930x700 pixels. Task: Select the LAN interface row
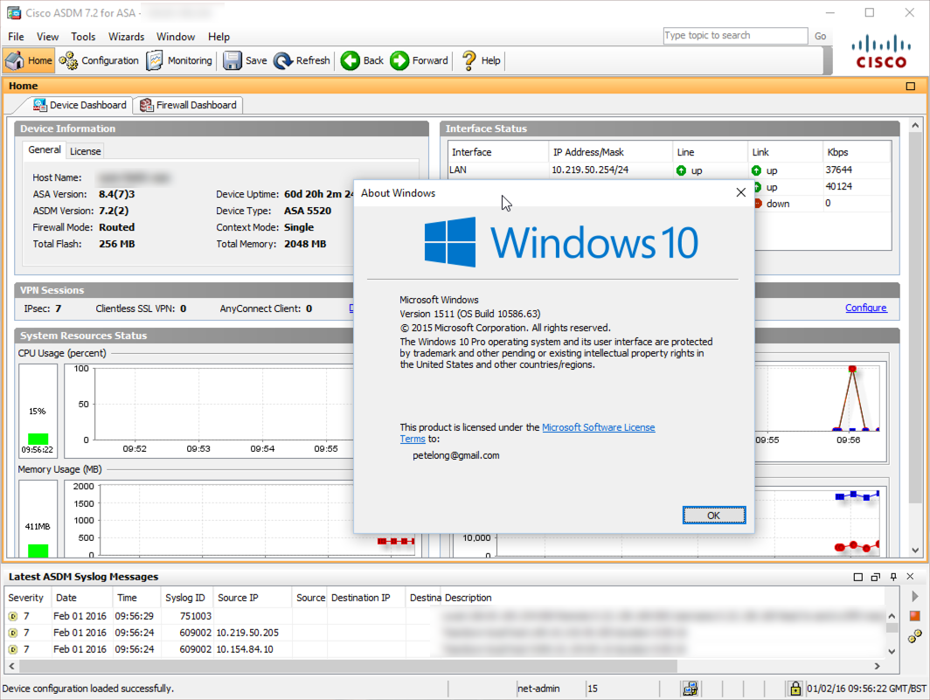pyautogui.click(x=669, y=170)
